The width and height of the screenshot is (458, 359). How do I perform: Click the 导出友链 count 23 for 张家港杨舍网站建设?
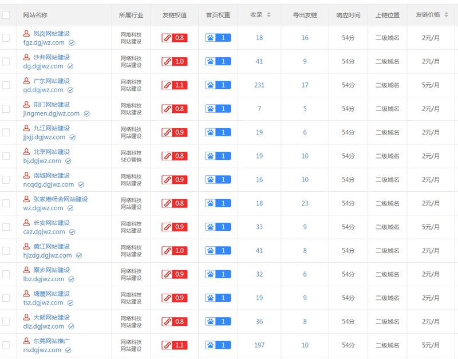point(305,203)
